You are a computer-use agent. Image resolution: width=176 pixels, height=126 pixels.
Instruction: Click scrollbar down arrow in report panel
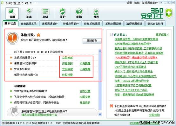click(x=100, y=114)
